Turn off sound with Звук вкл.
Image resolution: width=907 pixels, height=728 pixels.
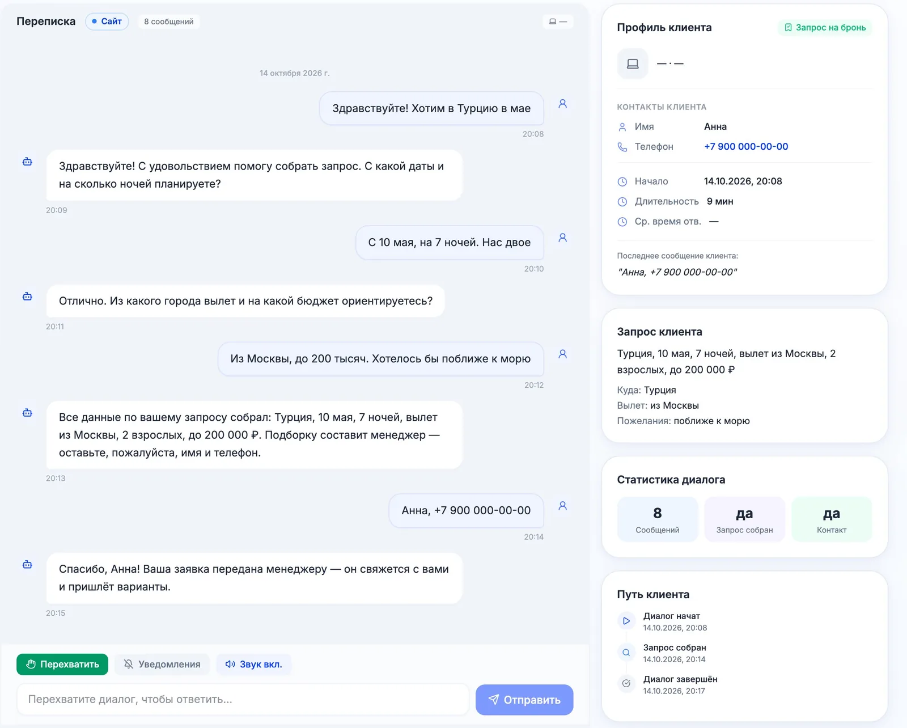point(253,664)
